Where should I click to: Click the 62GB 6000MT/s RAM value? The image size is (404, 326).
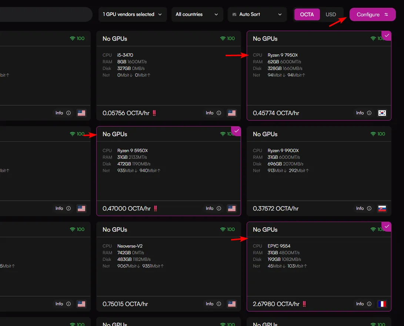(x=284, y=62)
